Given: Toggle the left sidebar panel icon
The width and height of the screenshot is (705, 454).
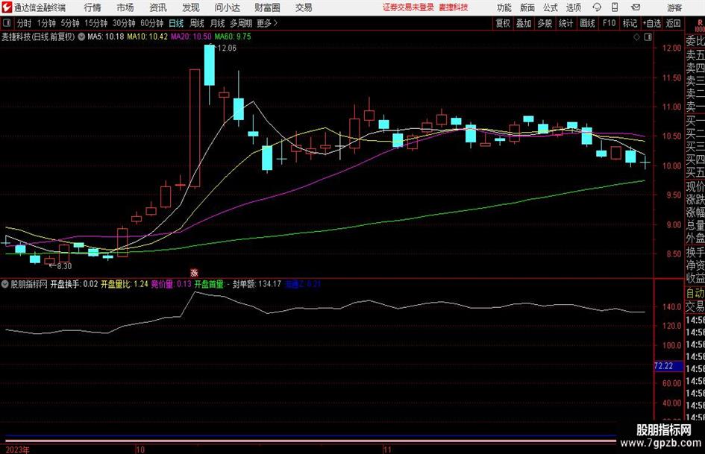Looking at the screenshot, I should (6, 23).
